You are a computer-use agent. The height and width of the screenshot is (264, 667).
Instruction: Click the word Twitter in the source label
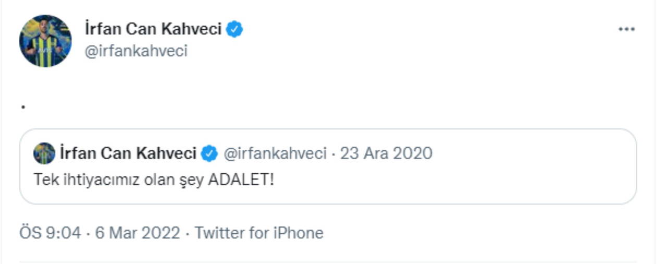click(x=219, y=232)
